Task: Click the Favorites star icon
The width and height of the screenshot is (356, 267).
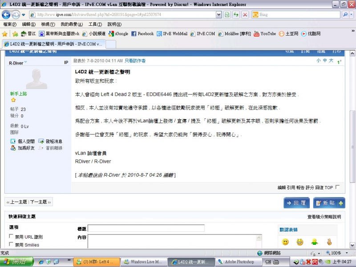Action: coord(4,34)
